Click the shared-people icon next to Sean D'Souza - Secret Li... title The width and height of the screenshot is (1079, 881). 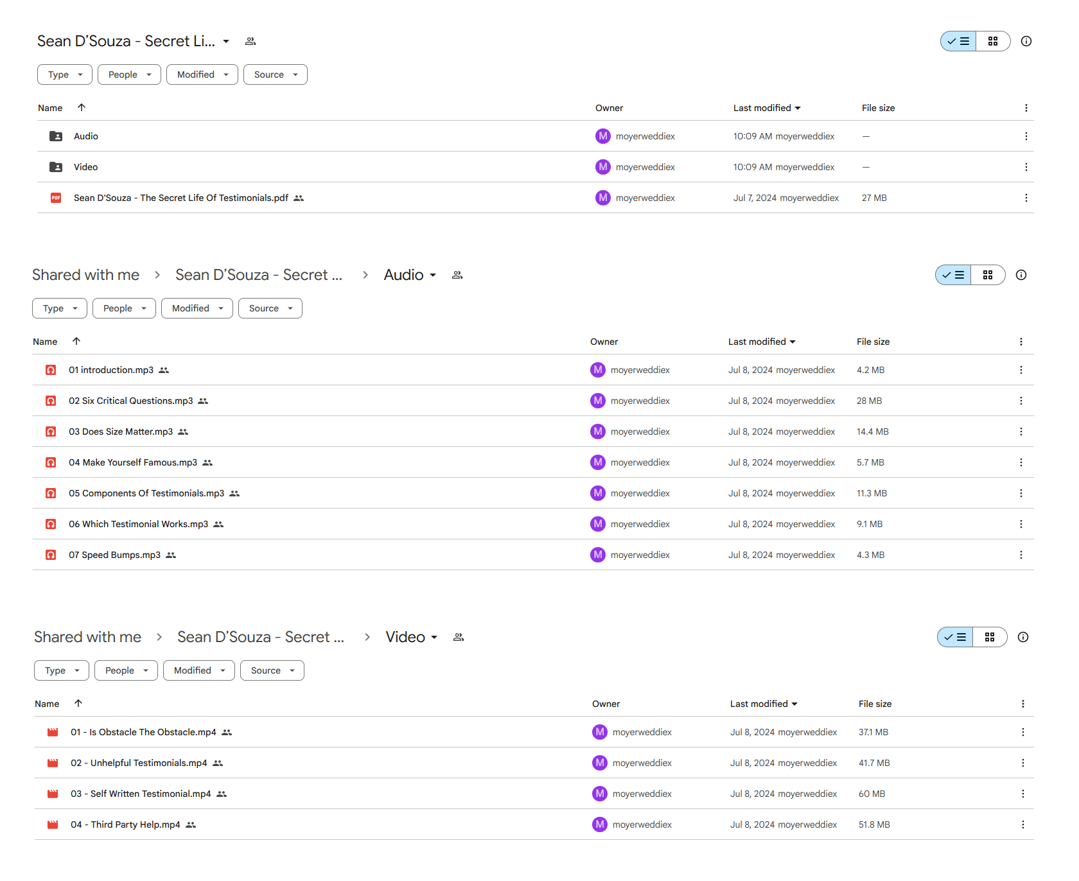[x=250, y=41]
